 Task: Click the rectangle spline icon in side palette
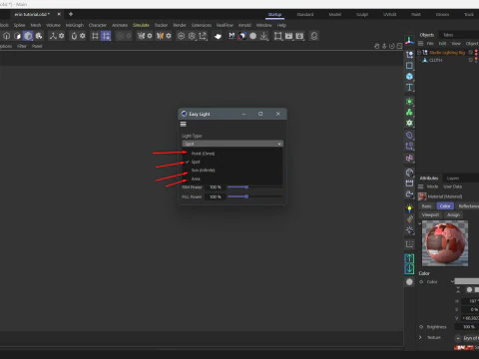[x=409, y=66]
